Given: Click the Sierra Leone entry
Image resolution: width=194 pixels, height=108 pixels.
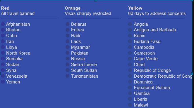Looking at the screenshot, I should pos(84,65).
